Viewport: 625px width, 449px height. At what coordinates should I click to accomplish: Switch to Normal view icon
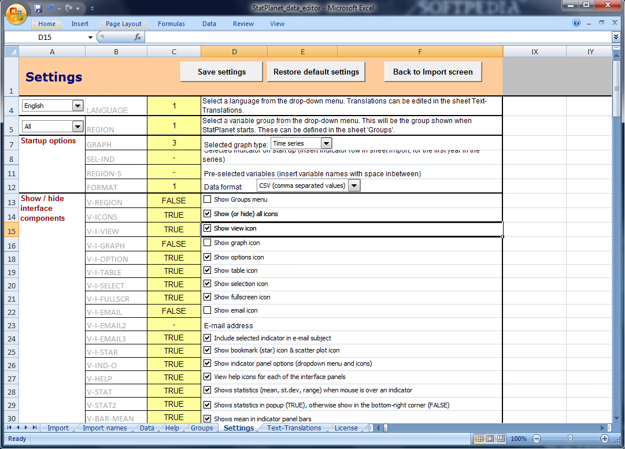pos(479,439)
